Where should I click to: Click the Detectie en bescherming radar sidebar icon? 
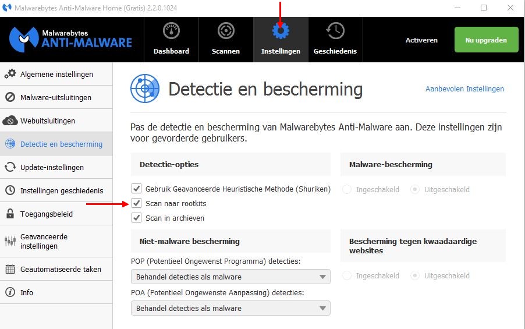[10, 144]
